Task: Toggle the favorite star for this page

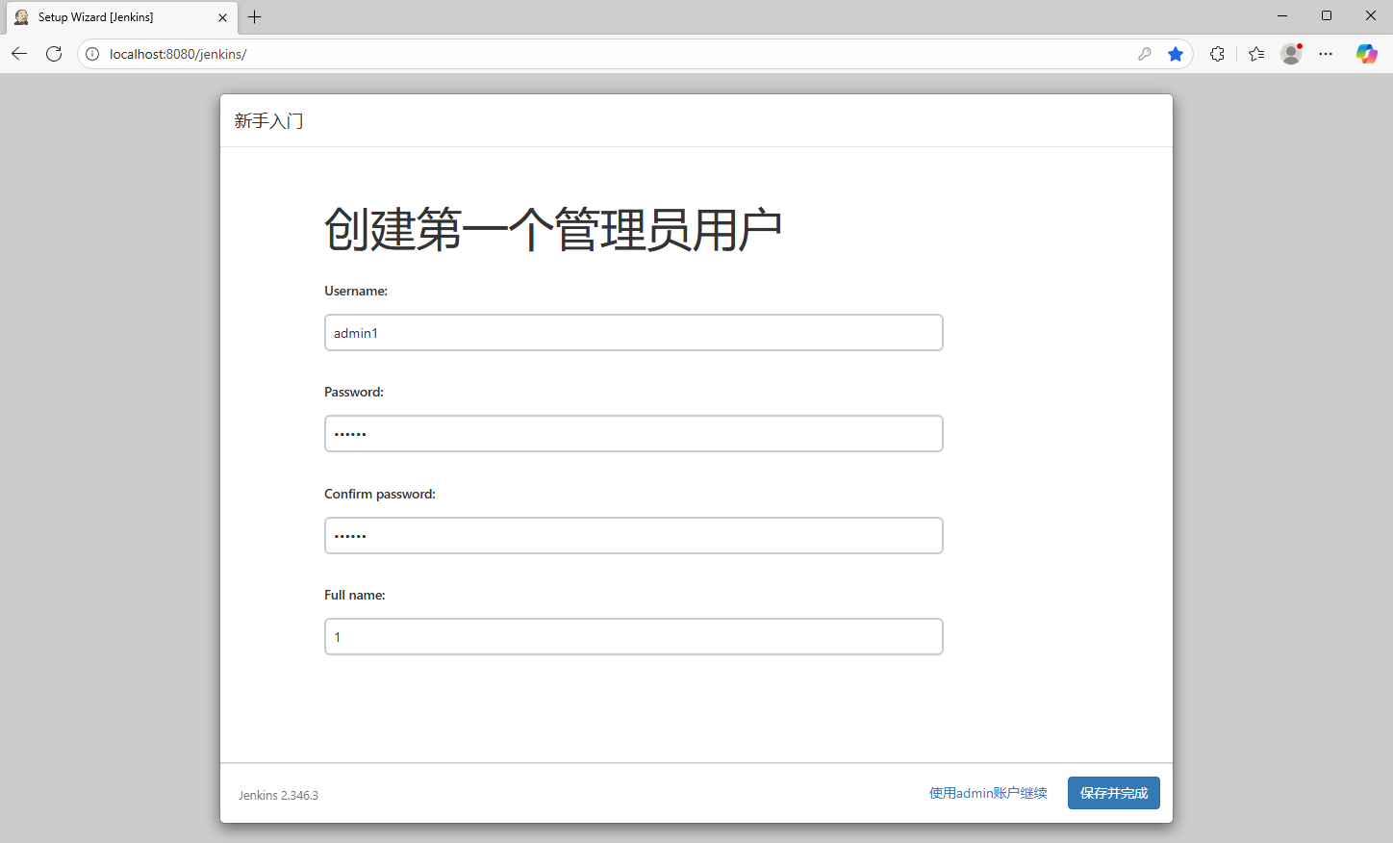Action: tap(1176, 54)
